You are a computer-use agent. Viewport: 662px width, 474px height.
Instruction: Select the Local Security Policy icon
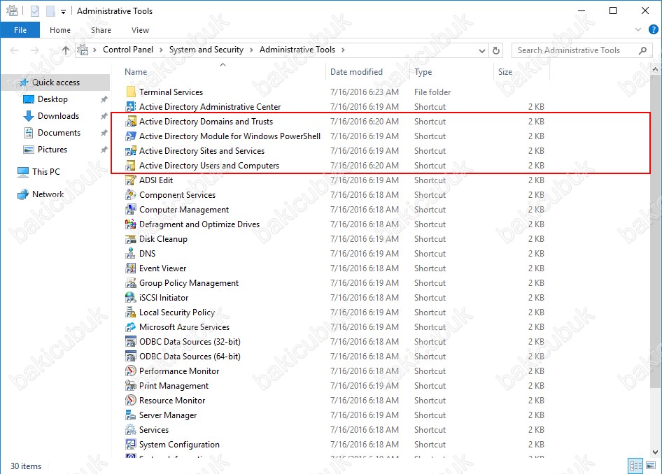pos(131,313)
